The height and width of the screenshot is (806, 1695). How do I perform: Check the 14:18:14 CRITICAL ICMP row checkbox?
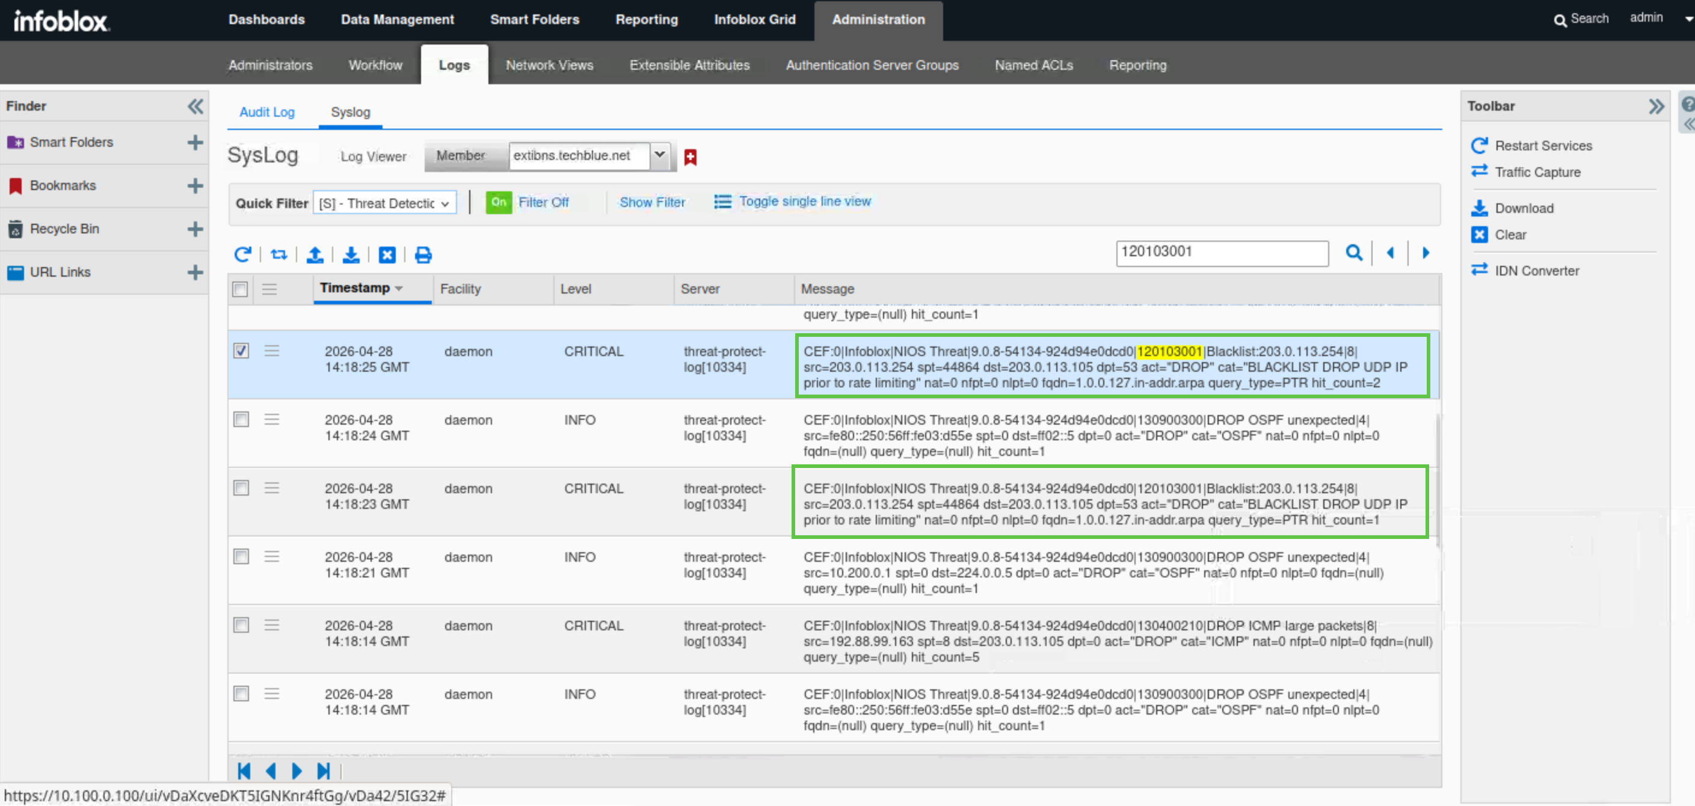click(x=241, y=624)
